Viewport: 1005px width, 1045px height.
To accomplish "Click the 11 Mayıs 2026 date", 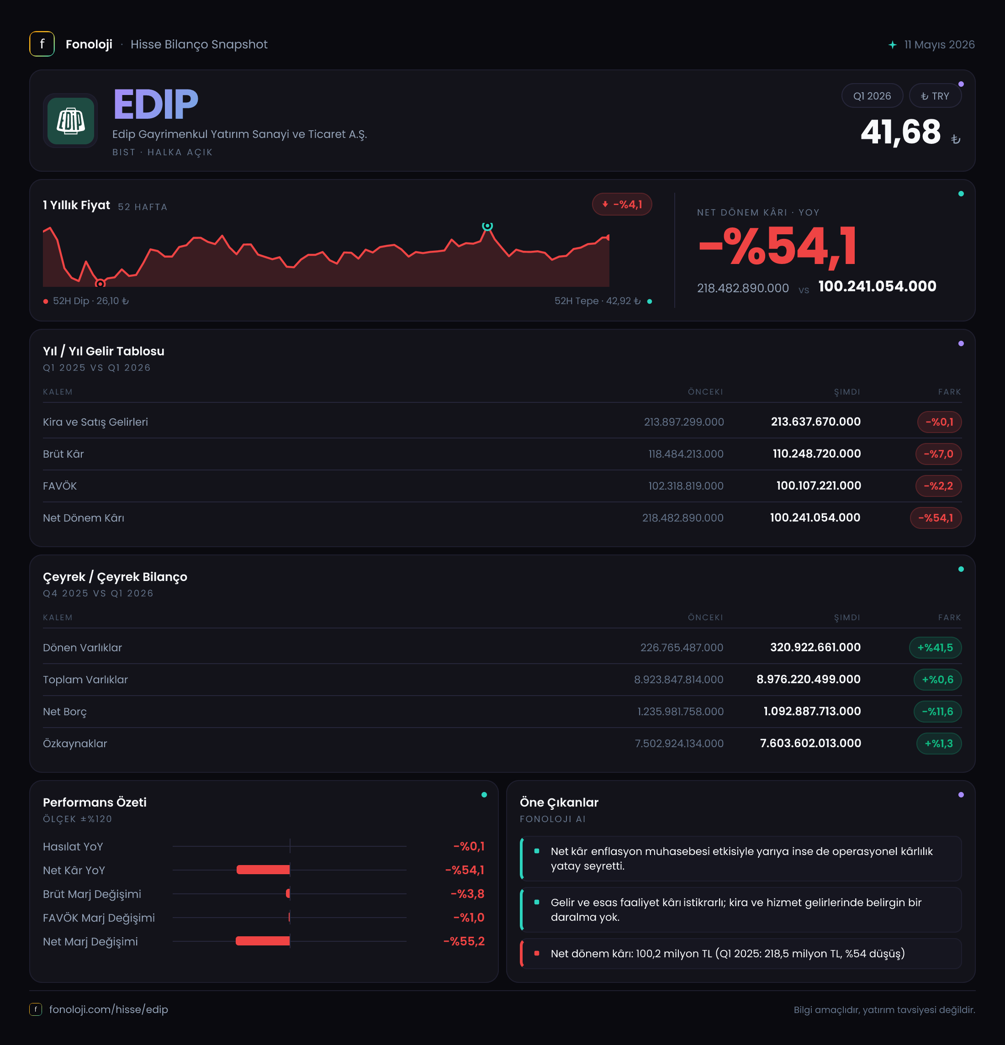I will tap(939, 45).
